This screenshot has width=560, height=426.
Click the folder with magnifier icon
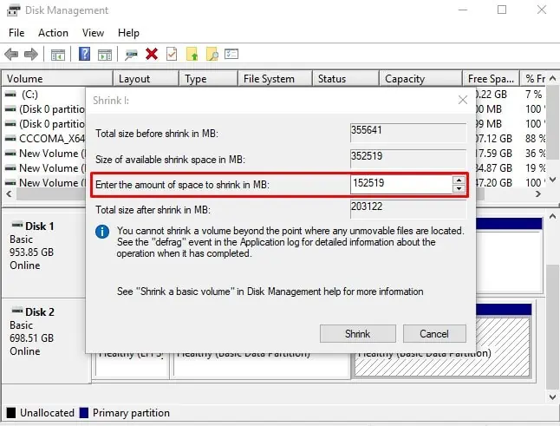pos(212,54)
